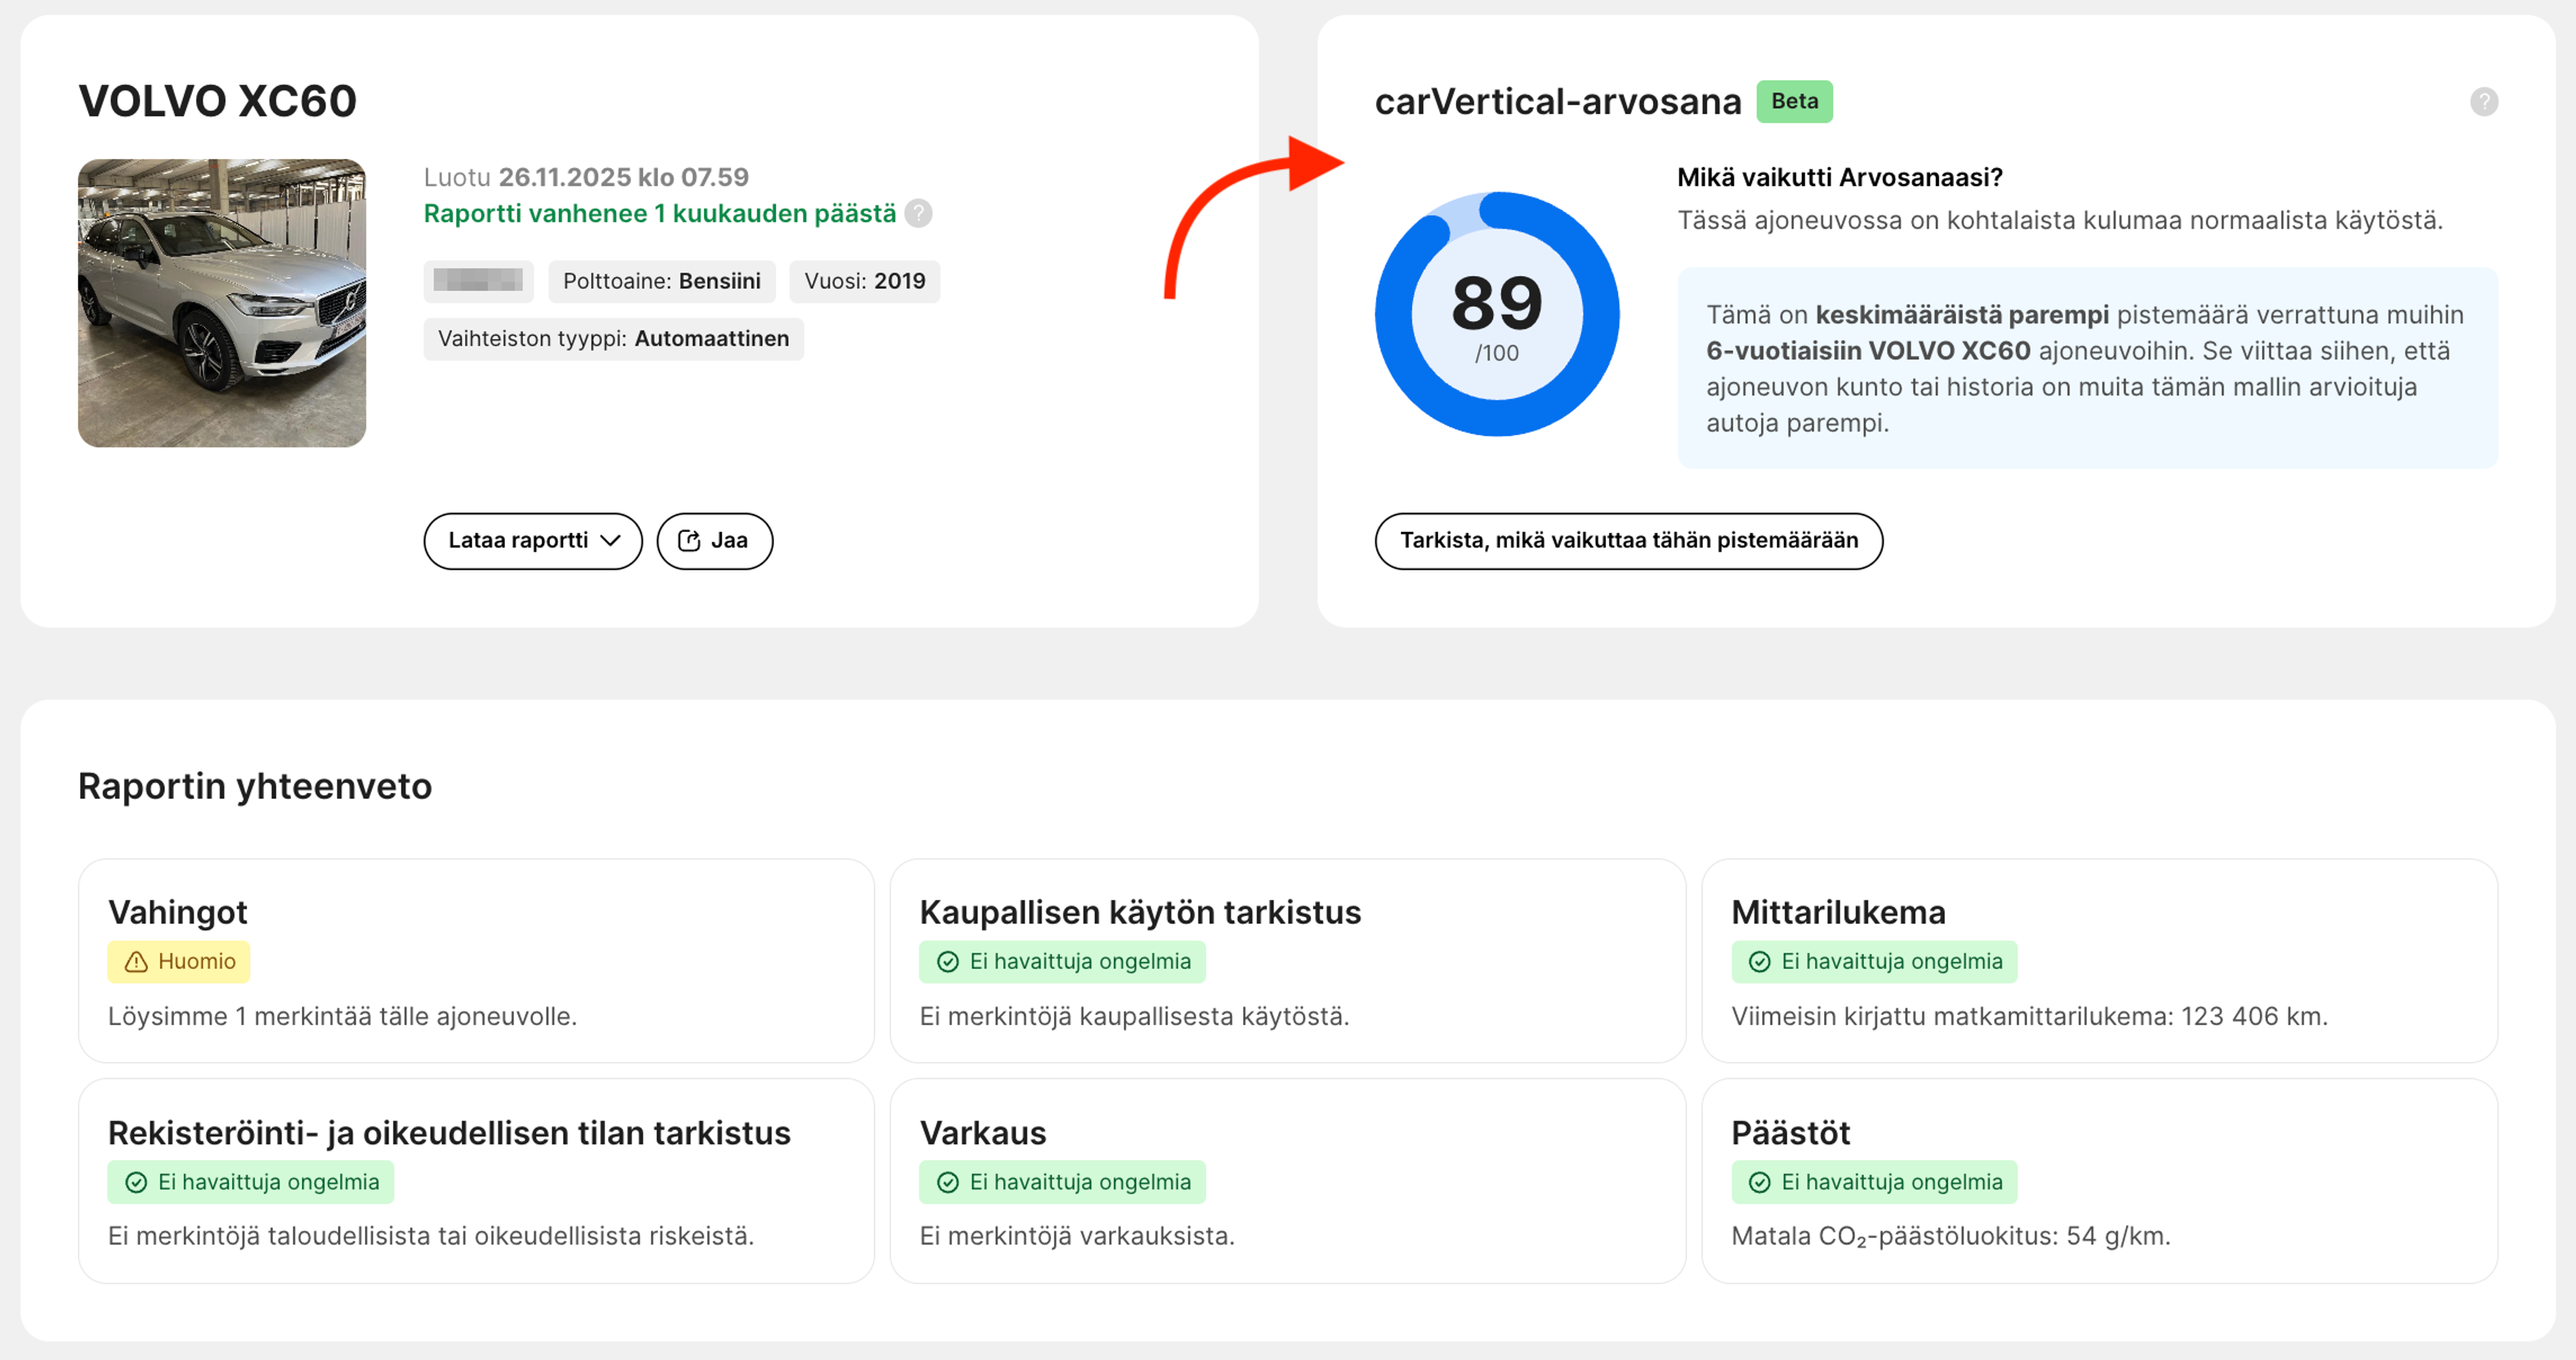Click the Raportin yhteenveto heading
This screenshot has width=2576, height=1360.
coord(255,786)
